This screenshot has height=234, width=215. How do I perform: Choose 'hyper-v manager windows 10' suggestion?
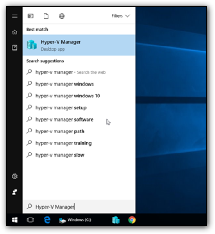pos(79,96)
